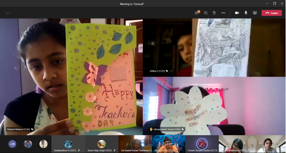Select Soham Sreyans Kasturi participant tile
This screenshot has width=286, height=153.
[x=202, y=144]
